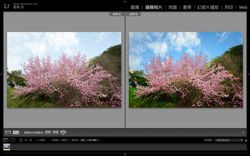Open toolbar content menu triangle
This screenshot has height=156, width=250.
pyautogui.click(x=243, y=133)
